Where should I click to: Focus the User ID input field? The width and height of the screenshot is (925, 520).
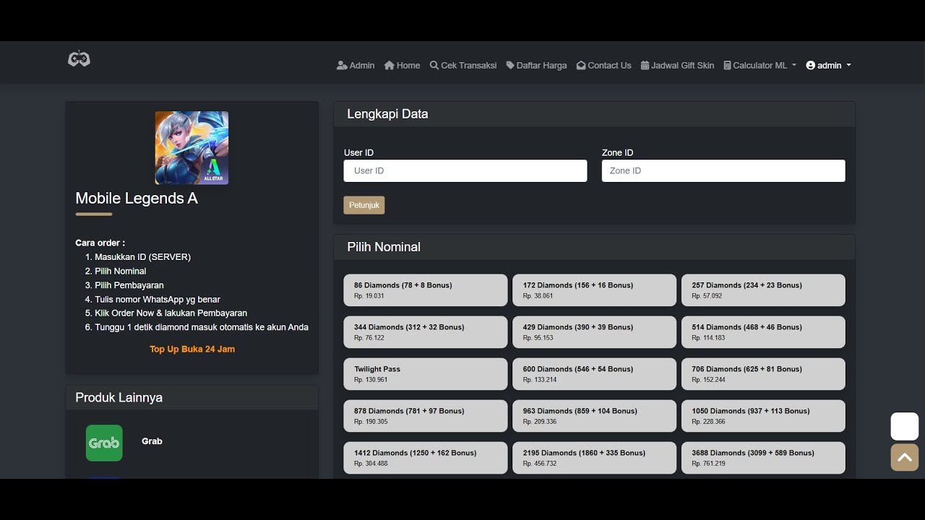pos(465,170)
